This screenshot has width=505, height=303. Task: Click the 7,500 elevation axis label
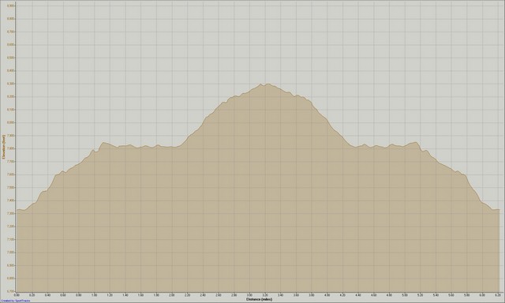[x=10, y=188]
